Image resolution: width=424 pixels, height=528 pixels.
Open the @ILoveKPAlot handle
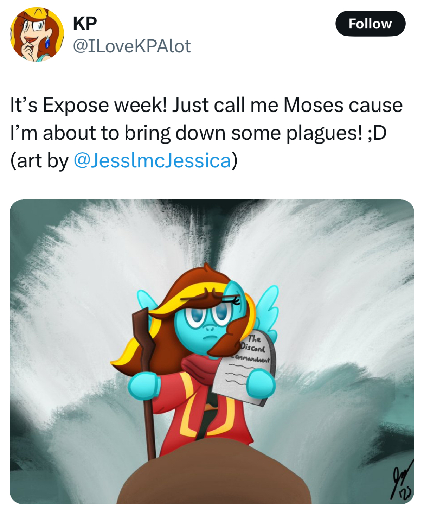tap(131, 46)
